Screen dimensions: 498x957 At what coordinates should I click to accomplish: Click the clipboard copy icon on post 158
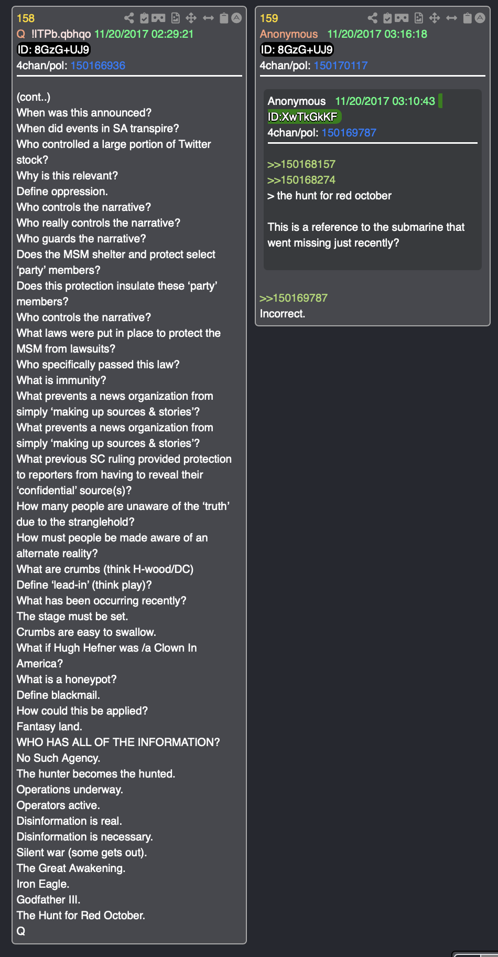(x=224, y=18)
